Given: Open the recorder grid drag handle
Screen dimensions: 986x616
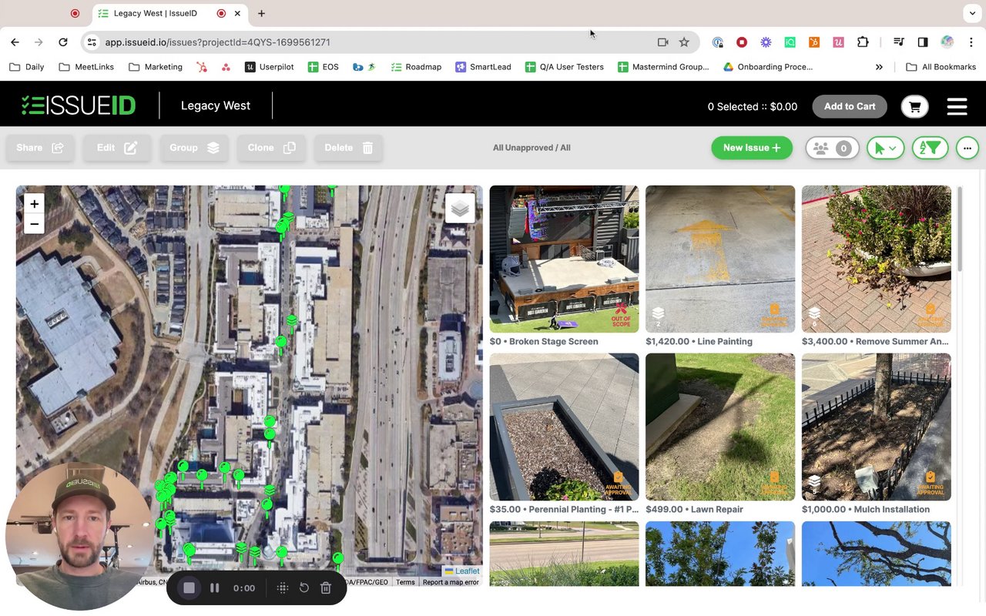Looking at the screenshot, I should pyautogui.click(x=283, y=588).
